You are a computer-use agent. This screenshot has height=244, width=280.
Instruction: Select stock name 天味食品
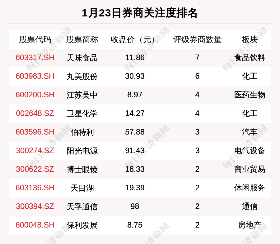82,58
